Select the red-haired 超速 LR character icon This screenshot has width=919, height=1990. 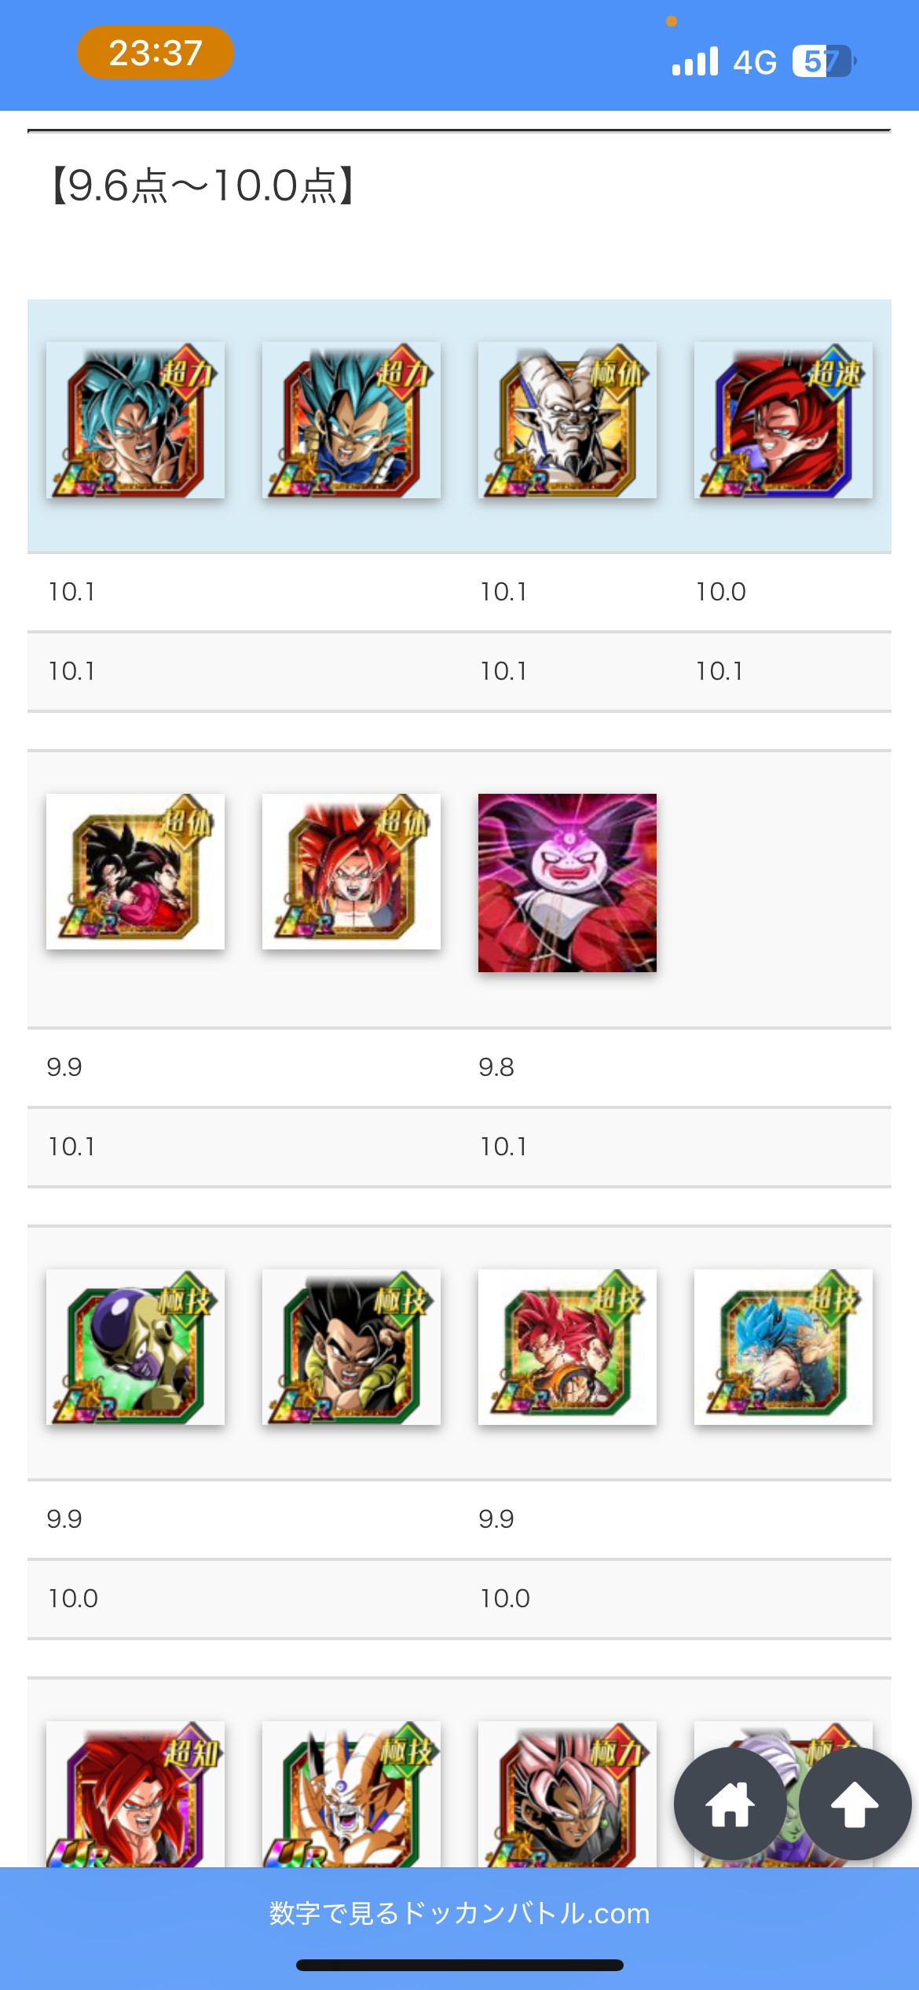point(783,420)
